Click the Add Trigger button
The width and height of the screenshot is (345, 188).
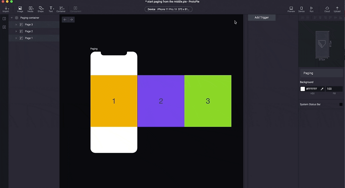pyautogui.click(x=262, y=17)
